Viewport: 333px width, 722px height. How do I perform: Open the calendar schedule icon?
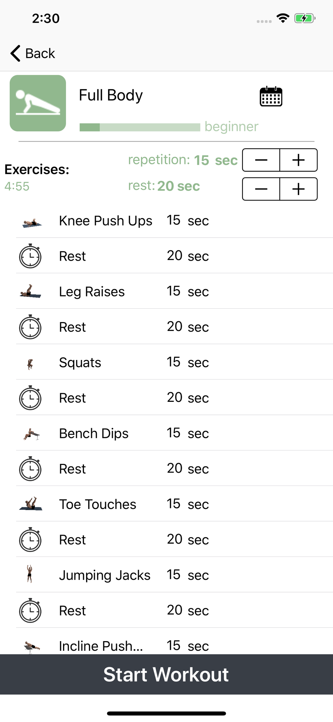(x=271, y=96)
